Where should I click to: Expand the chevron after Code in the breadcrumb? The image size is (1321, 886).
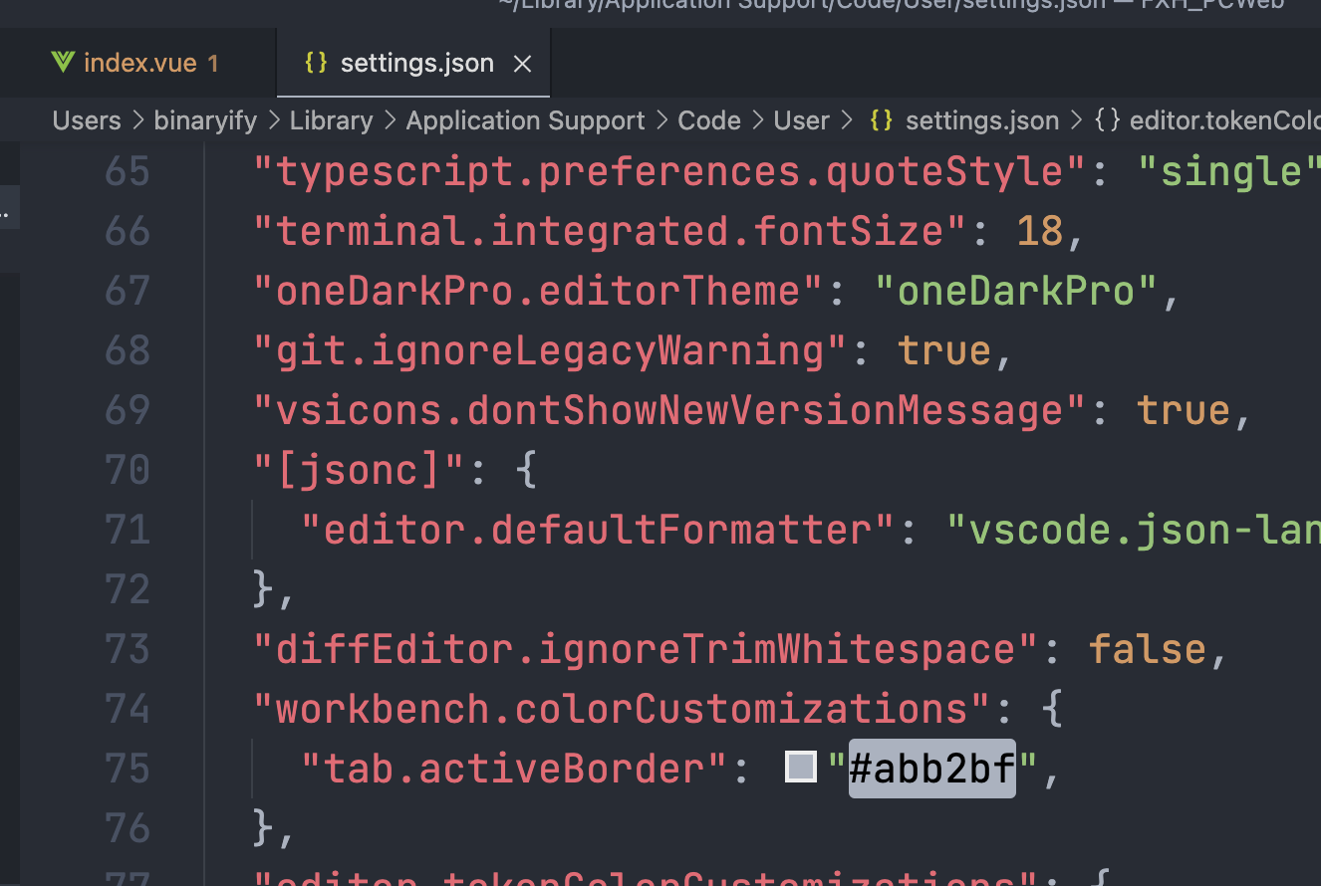pos(758,119)
